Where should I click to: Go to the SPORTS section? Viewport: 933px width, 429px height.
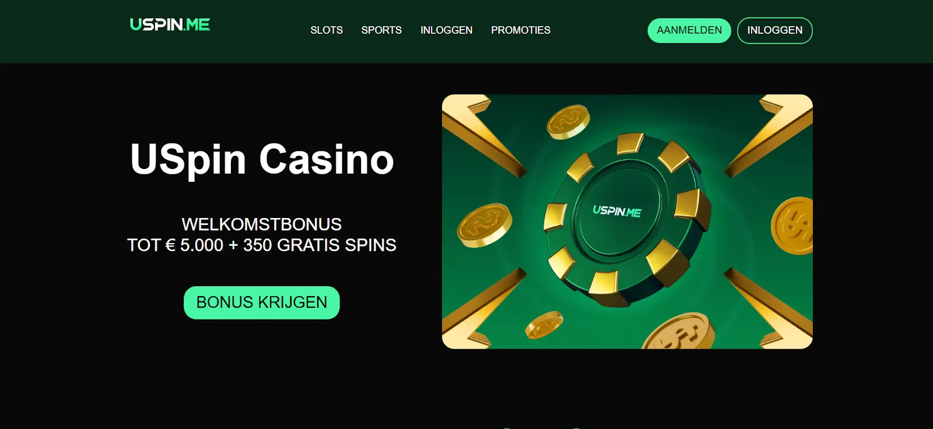point(381,30)
